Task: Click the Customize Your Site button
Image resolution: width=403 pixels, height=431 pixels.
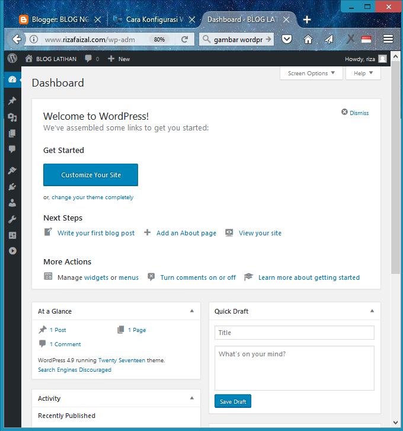Action: [91, 175]
